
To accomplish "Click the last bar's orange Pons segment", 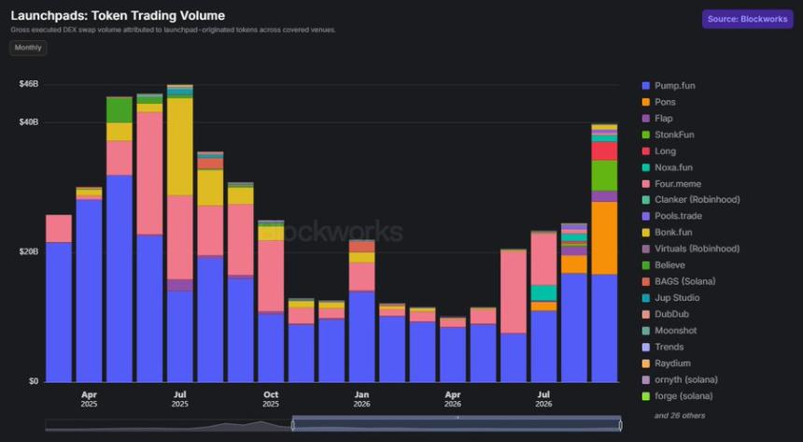I will [x=604, y=238].
